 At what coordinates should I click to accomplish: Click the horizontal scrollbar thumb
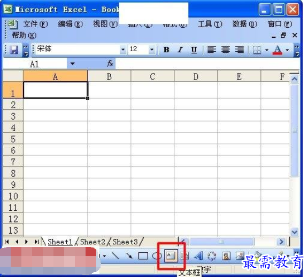click(x=221, y=242)
